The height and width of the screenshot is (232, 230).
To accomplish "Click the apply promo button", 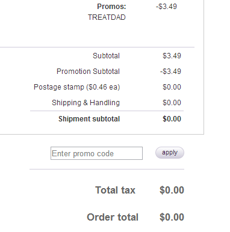I will [x=170, y=153].
